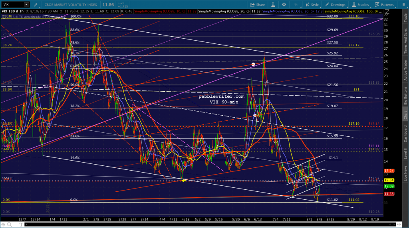
Task: Open the Trade side tab
Action: tap(405, 18)
